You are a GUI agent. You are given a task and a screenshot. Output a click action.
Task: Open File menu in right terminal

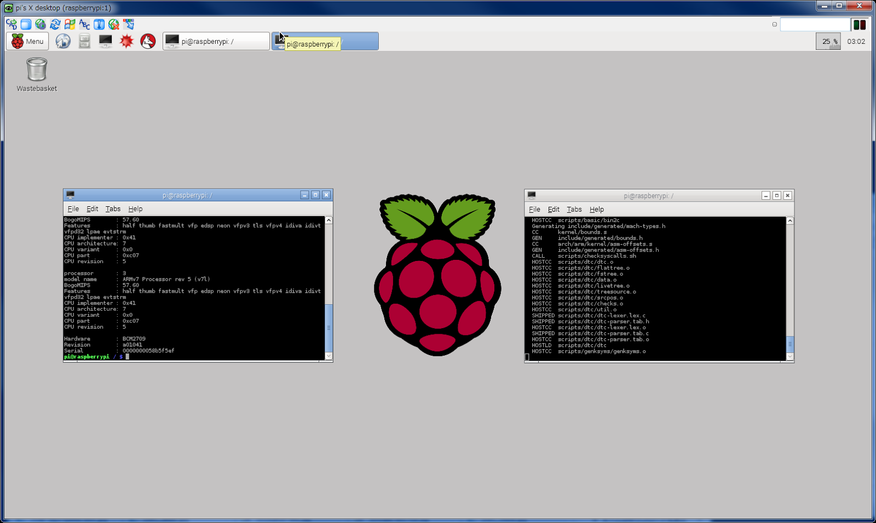coord(535,210)
